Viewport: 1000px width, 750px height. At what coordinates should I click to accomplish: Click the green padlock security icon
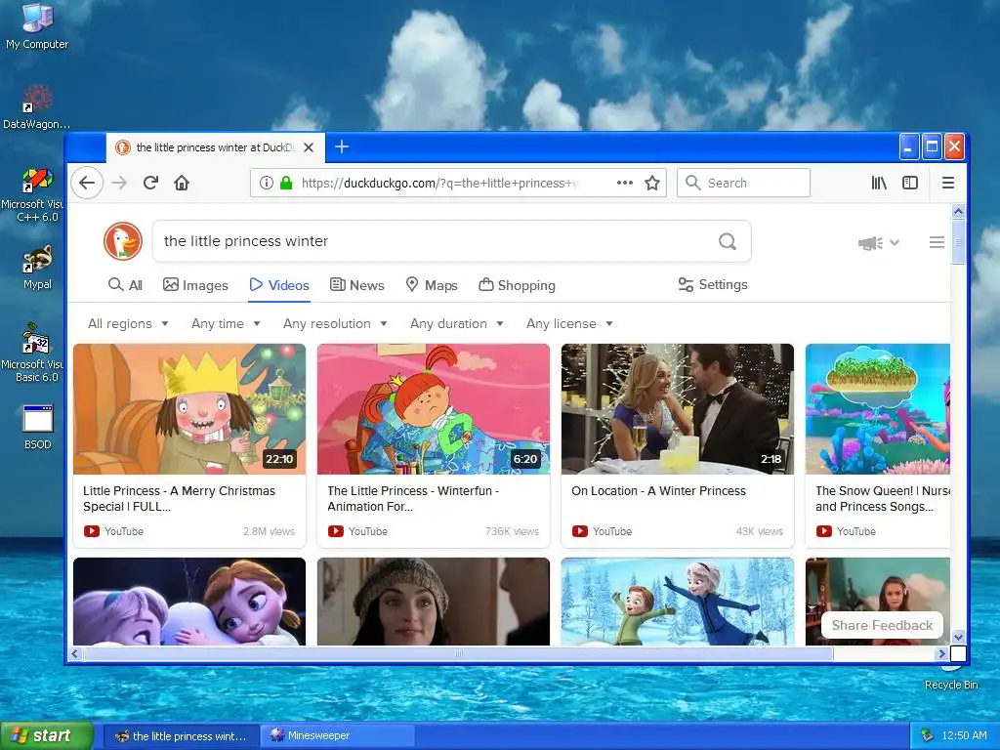tap(286, 183)
